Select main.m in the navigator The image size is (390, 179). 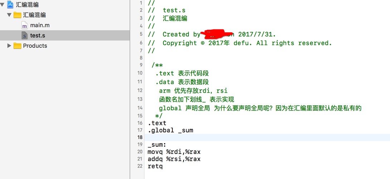click(40, 25)
